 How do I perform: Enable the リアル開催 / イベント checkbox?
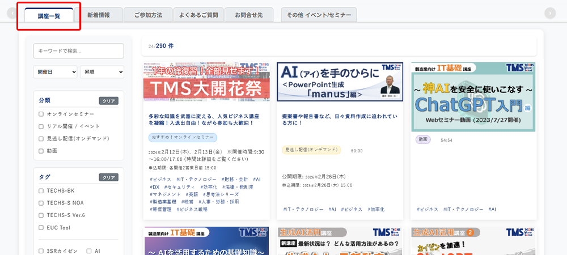[41, 126]
